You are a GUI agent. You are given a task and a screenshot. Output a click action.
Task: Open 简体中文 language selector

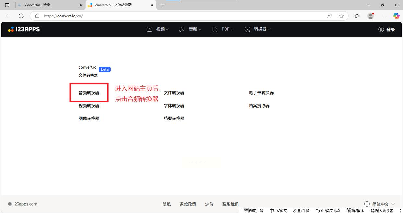pos(380,204)
